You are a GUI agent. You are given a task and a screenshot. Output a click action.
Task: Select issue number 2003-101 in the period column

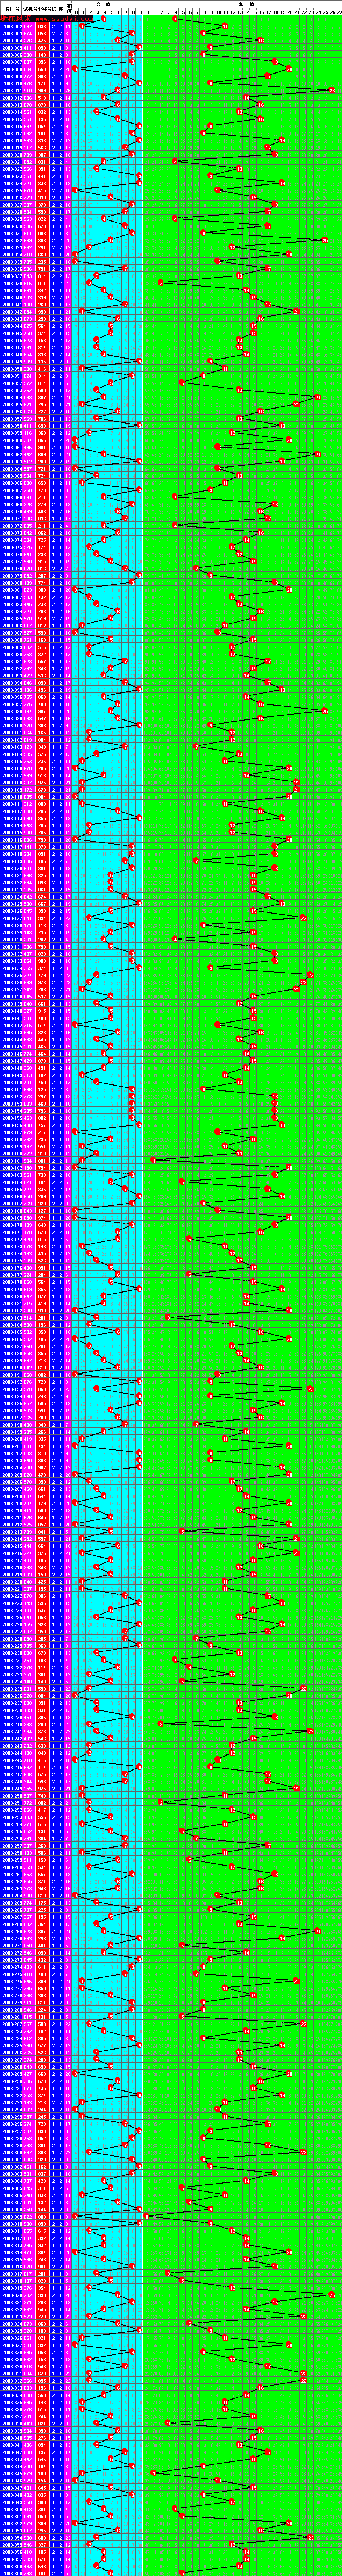pos(11,733)
